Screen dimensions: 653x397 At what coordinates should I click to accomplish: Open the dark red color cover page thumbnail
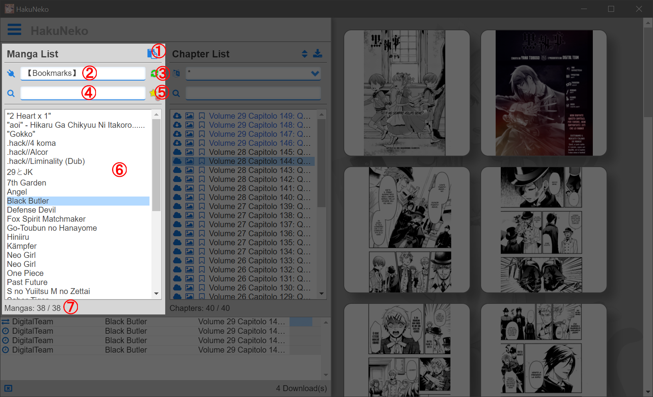tap(544, 93)
